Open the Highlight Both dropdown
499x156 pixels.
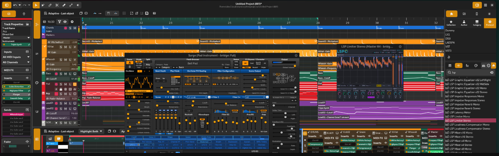tap(91, 131)
